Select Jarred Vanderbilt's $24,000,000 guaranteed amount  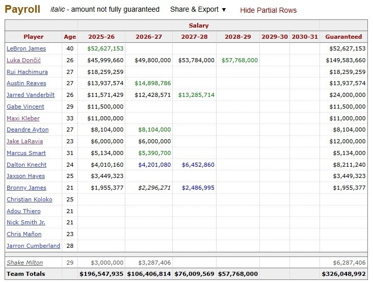tap(348, 95)
